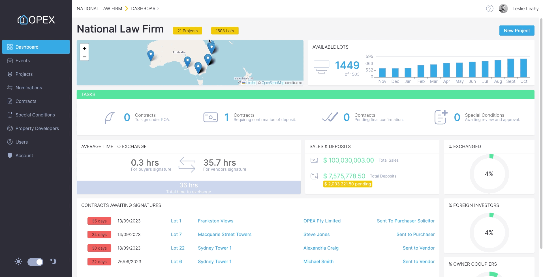Open Special Conditions in sidebar

tap(36, 115)
